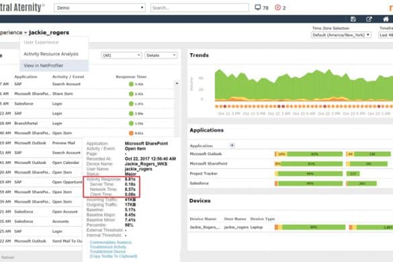Click the Response Time column header
This screenshot has height=262, width=393.
coord(131,77)
